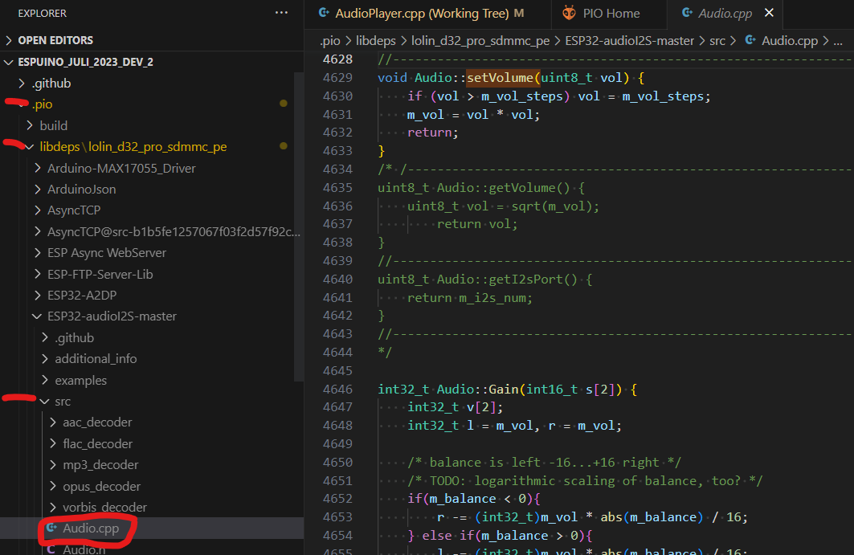The width and height of the screenshot is (854, 555).
Task: Click the ESP32-audioI2S-master breadcrumb segment
Action: pyautogui.click(x=630, y=40)
